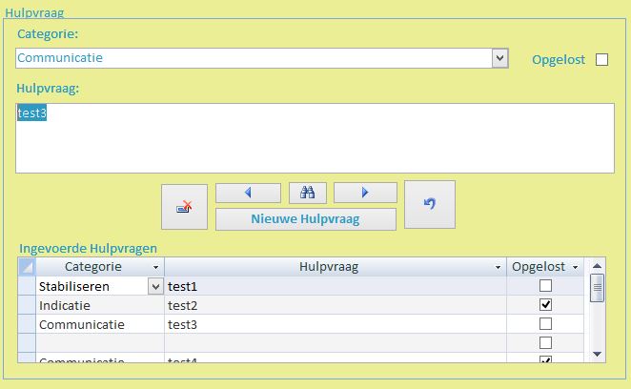The image size is (631, 389).
Task: Click the Indicatie cell
Action: point(100,305)
